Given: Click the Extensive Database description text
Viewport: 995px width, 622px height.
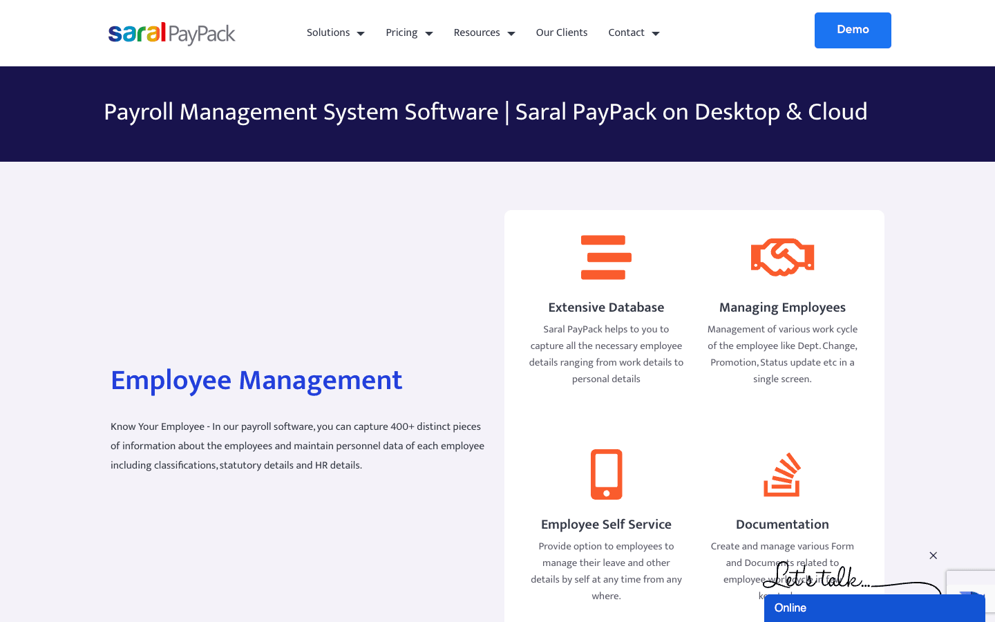Looking at the screenshot, I should [606, 354].
